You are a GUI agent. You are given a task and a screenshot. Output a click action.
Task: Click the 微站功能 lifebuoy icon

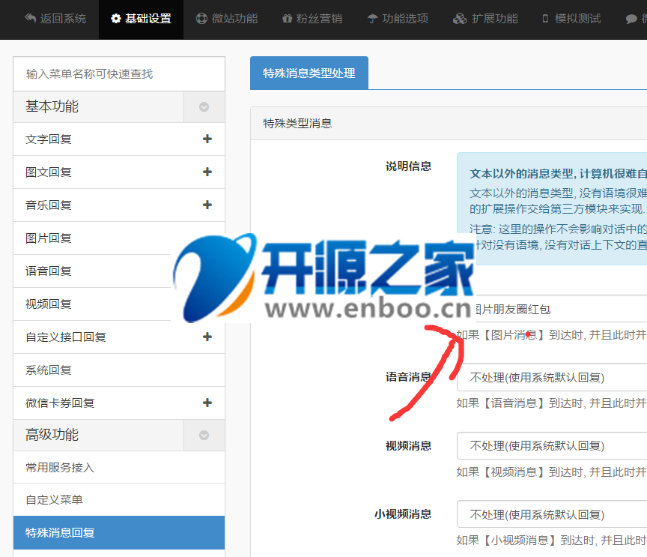click(201, 19)
